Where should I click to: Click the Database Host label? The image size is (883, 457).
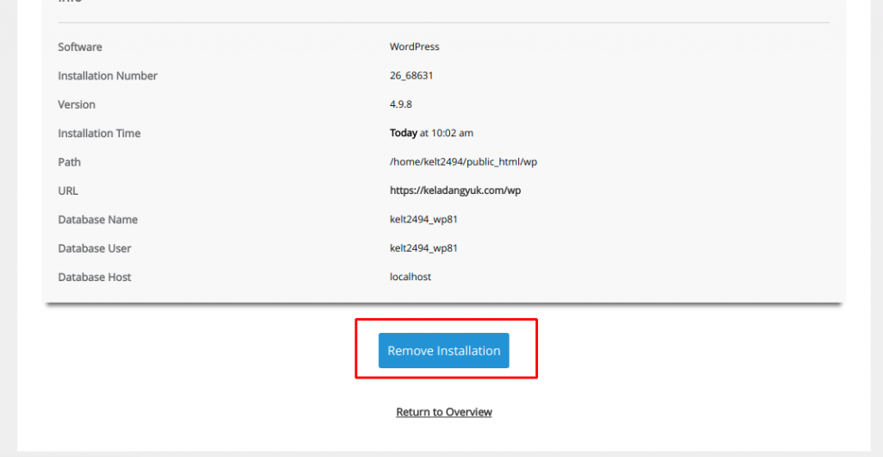click(x=95, y=277)
